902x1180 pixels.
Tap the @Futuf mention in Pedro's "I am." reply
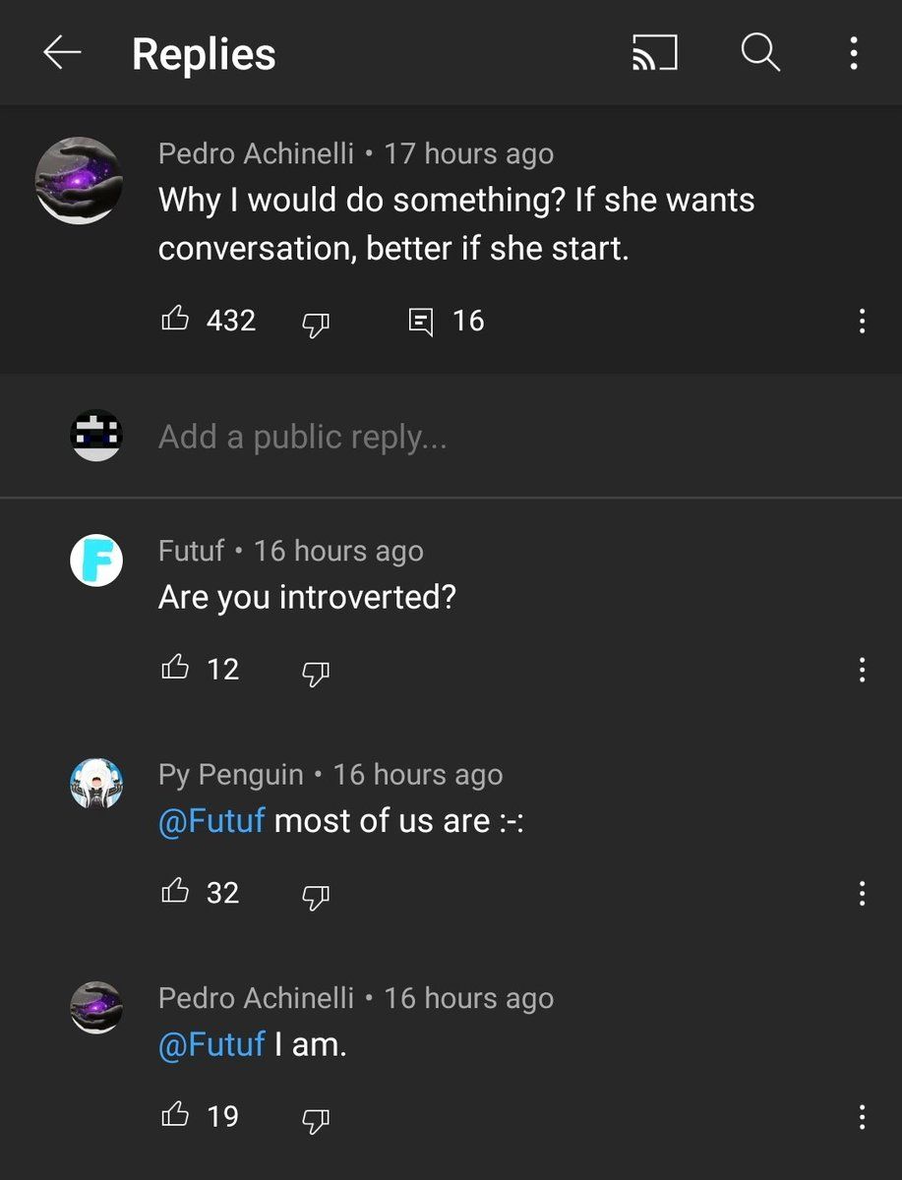pyautogui.click(x=211, y=1044)
